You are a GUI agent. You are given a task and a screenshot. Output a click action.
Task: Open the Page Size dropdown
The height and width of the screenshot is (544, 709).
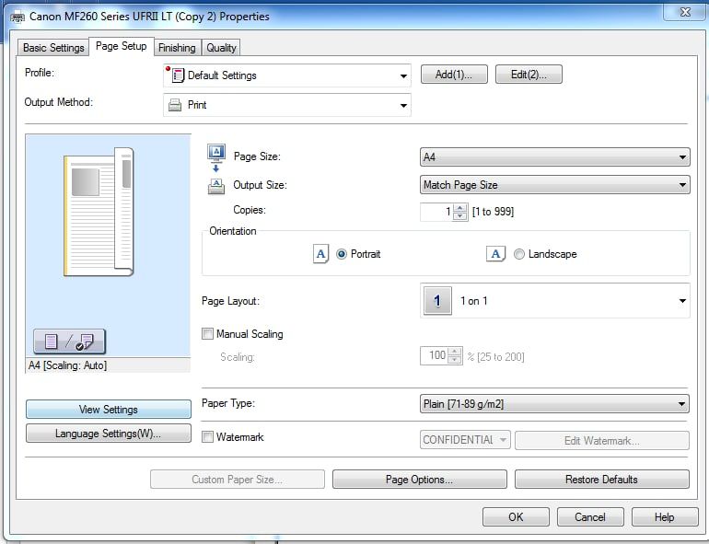pos(554,157)
